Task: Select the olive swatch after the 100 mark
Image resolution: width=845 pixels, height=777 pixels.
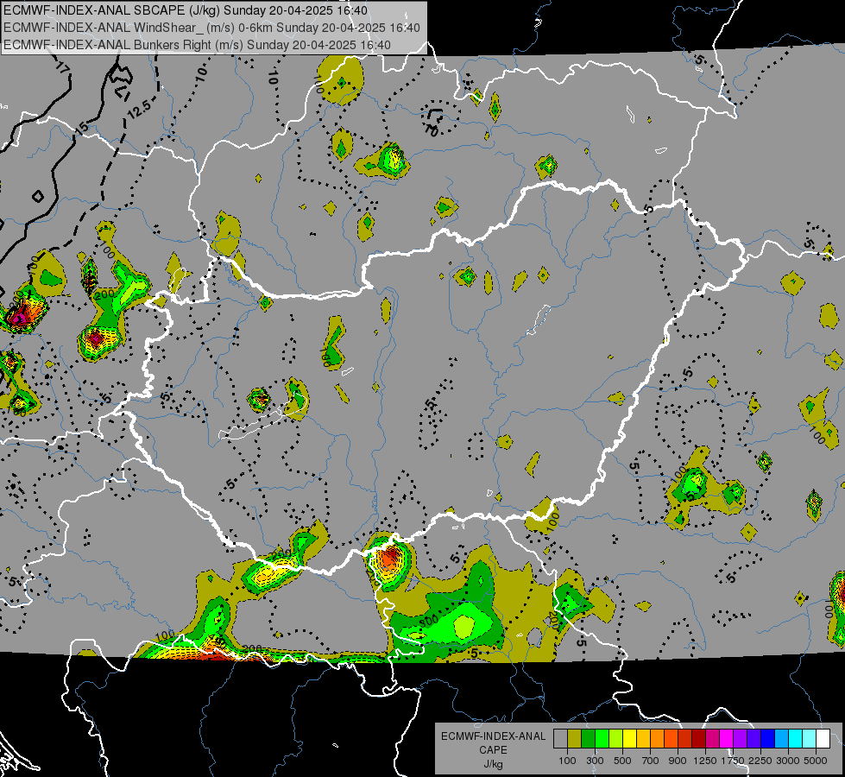Action: click(x=575, y=739)
